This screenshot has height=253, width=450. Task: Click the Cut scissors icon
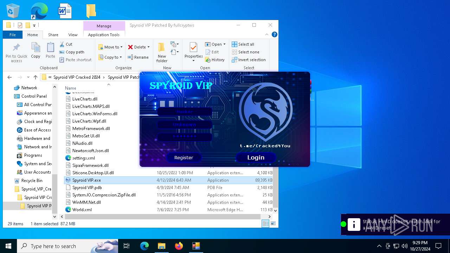pyautogui.click(x=62, y=44)
